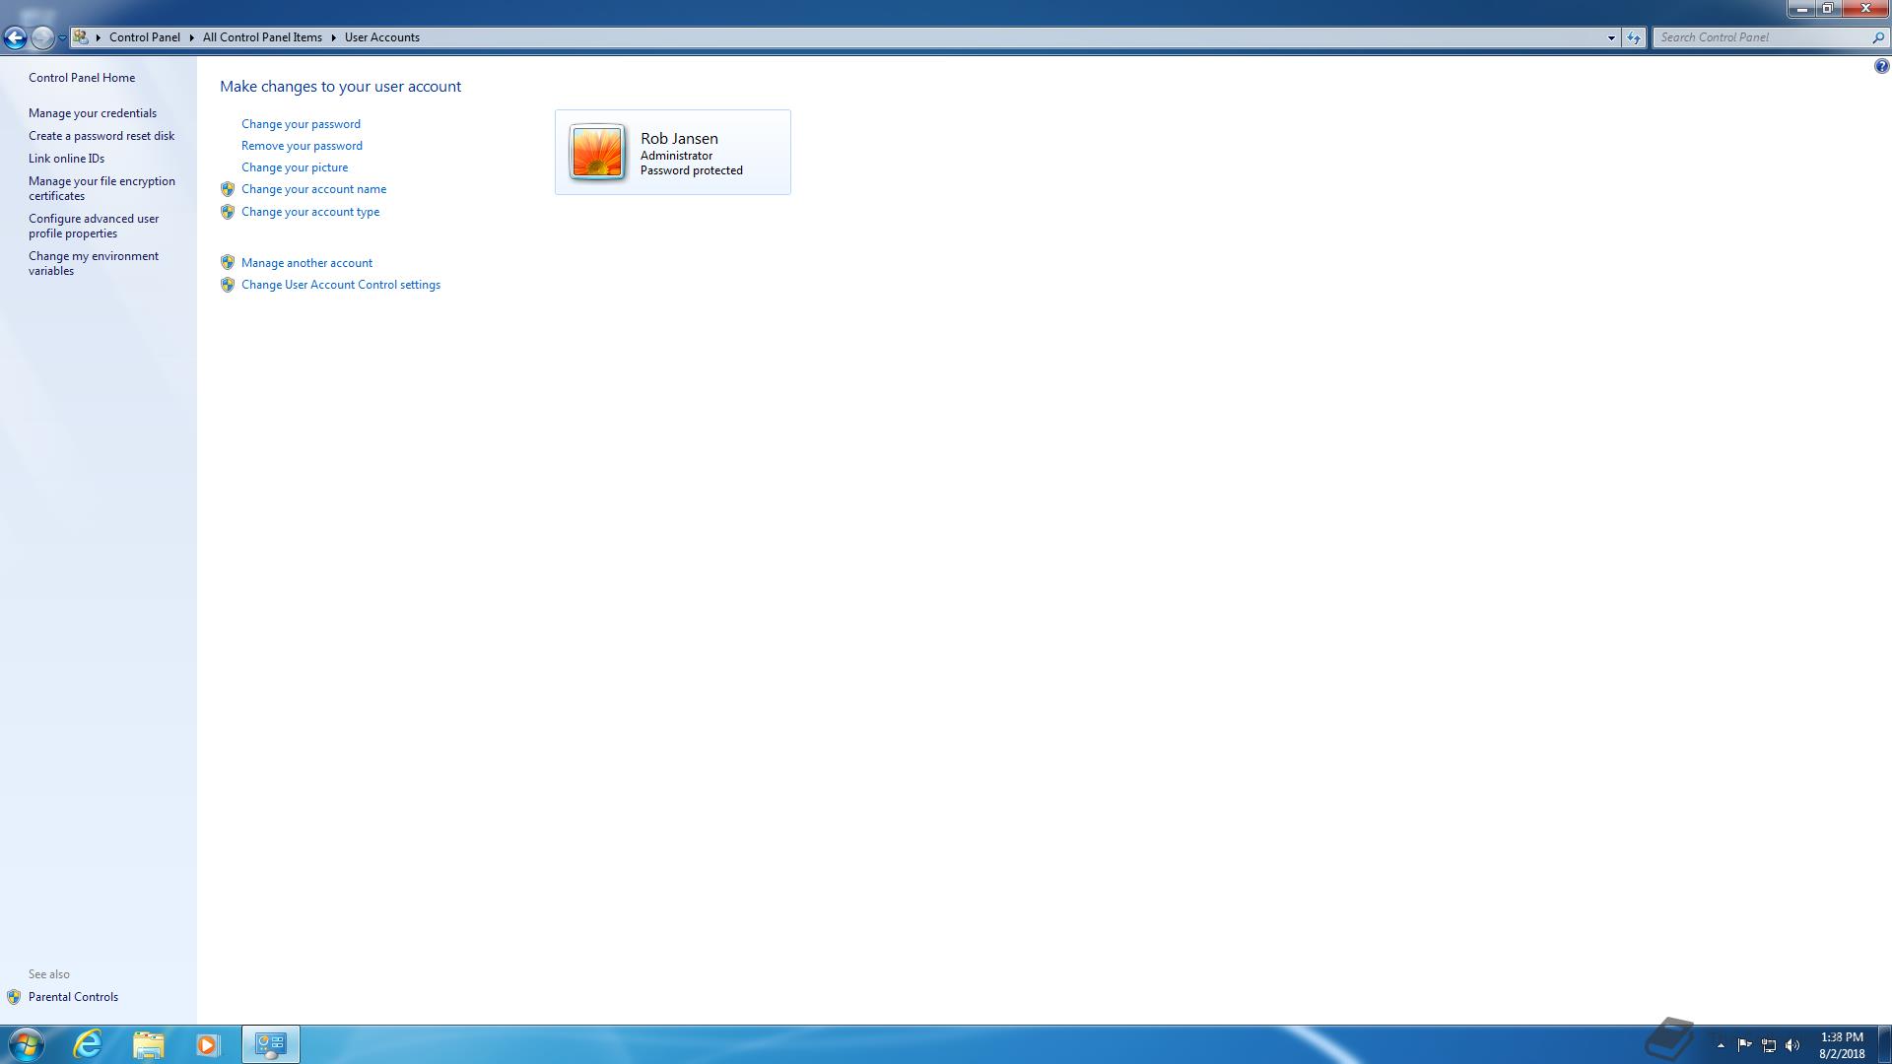Click shield icon beside User Account Control settings
Image resolution: width=1892 pixels, height=1064 pixels.
tap(228, 285)
